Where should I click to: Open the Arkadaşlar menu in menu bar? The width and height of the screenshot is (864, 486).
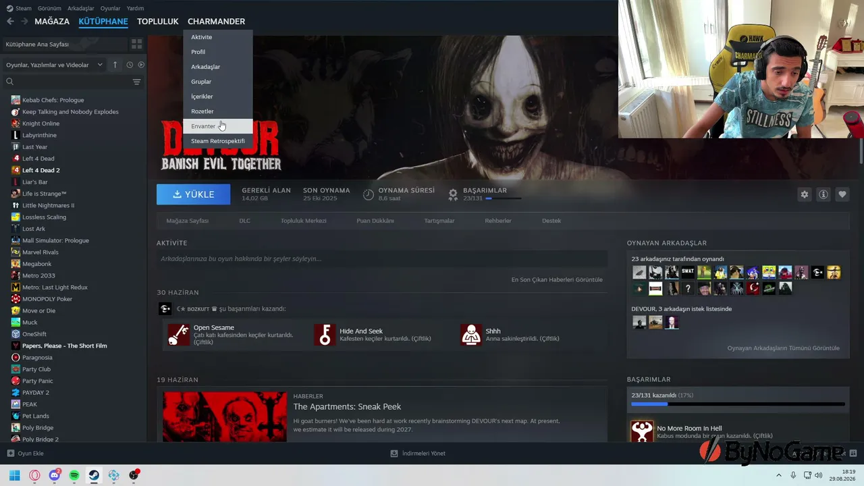click(x=81, y=8)
